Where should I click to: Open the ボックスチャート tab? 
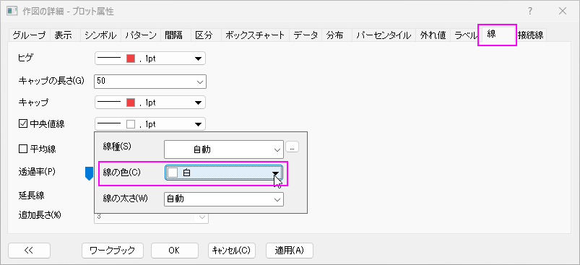point(255,35)
